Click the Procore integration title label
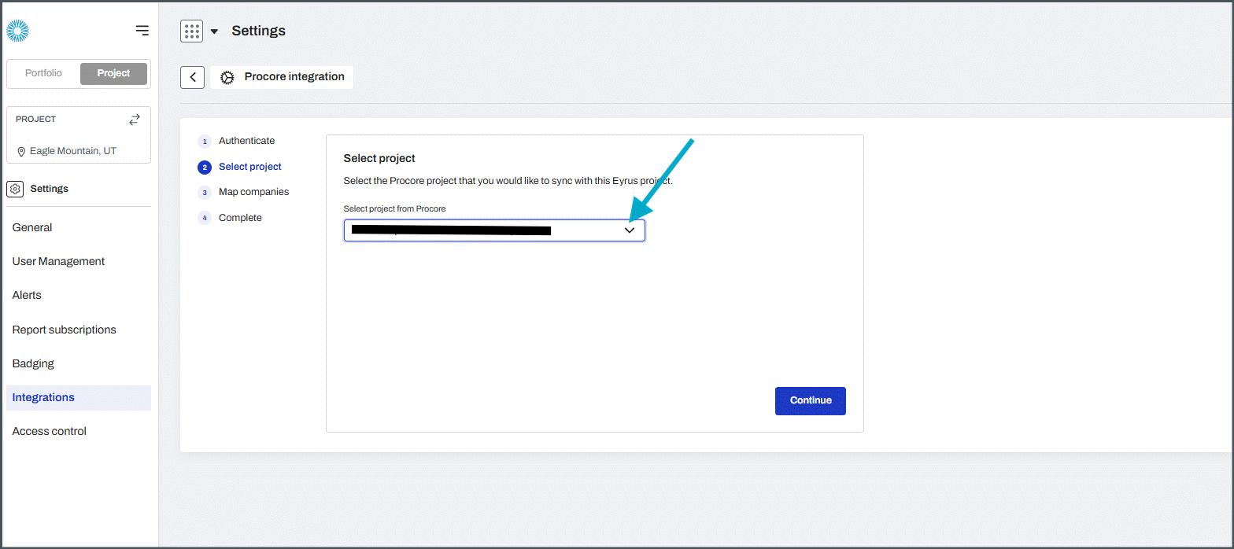 294,77
